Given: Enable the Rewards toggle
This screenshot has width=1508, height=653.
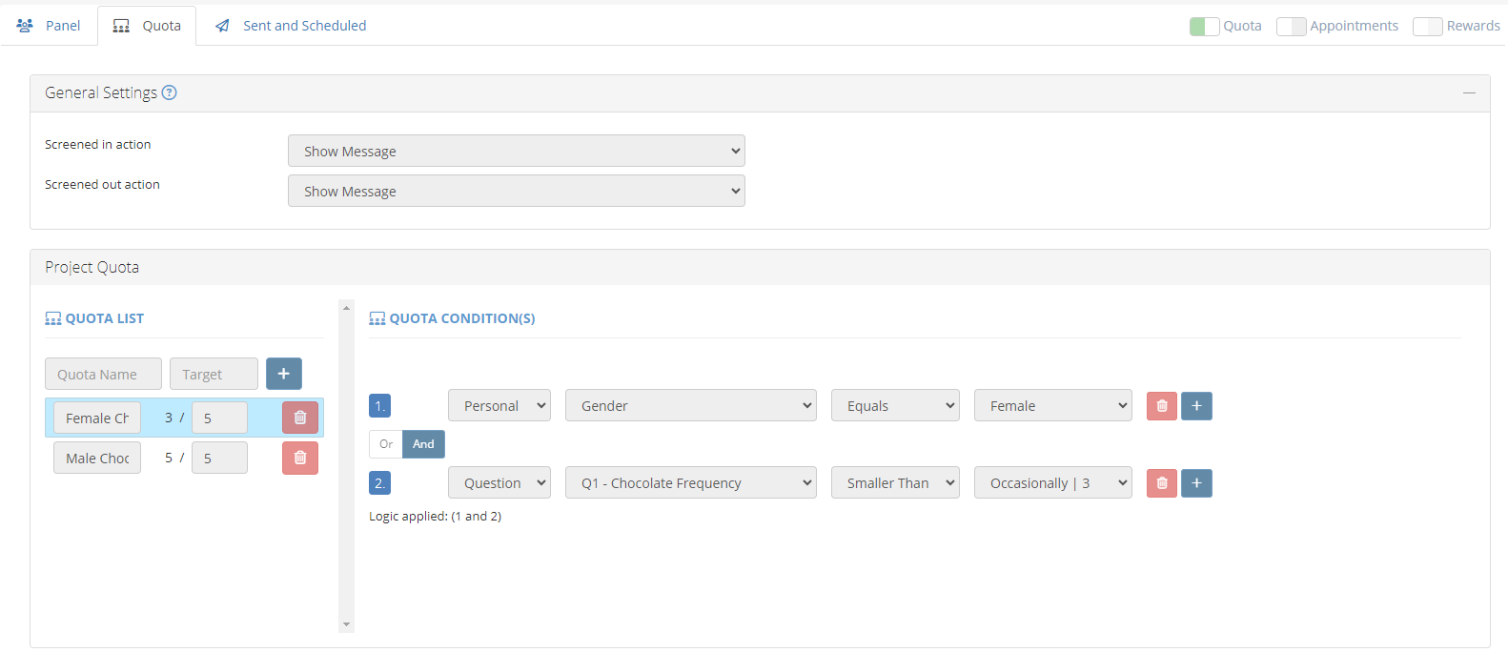Looking at the screenshot, I should click(x=1427, y=27).
